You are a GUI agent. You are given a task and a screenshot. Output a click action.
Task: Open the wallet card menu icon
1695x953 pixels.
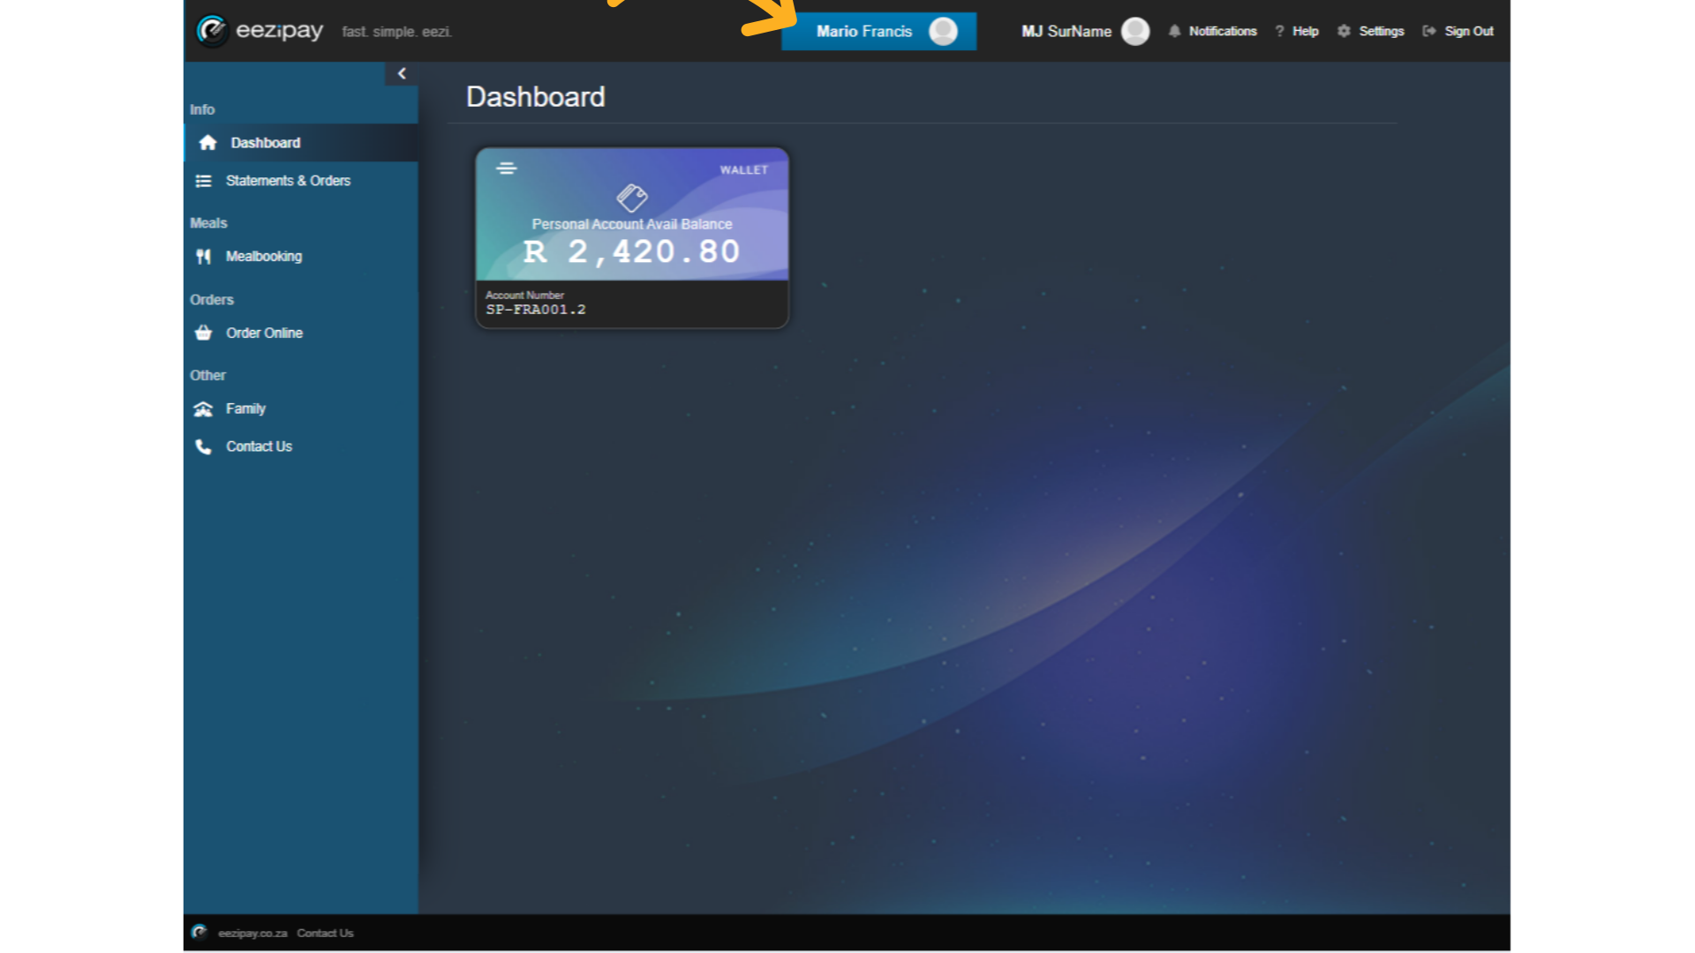[506, 169]
